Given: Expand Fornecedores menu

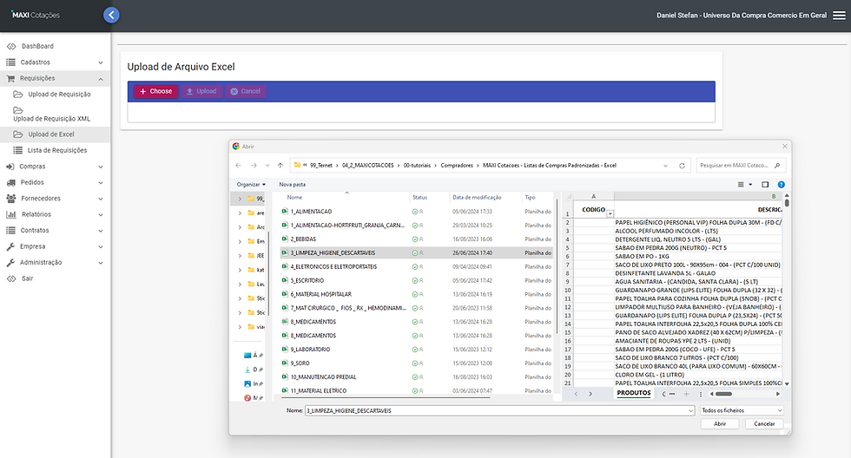Looking at the screenshot, I should [x=56, y=199].
